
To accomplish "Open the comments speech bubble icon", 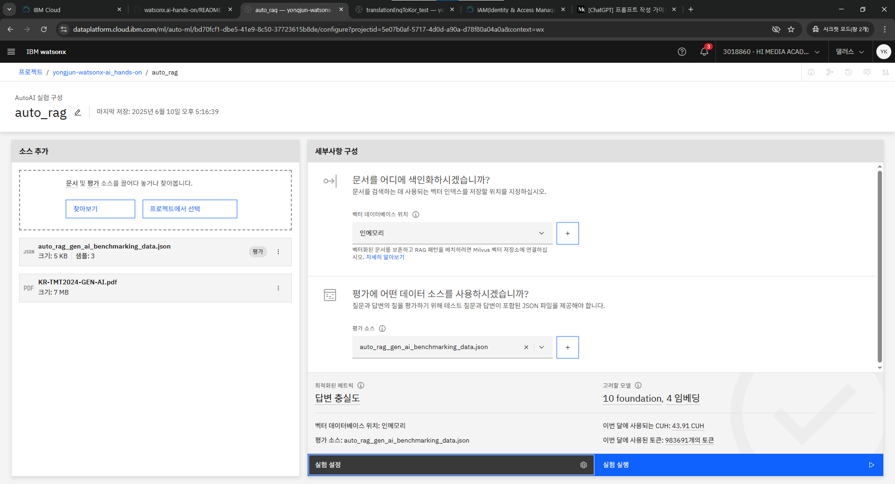I will tap(867, 72).
